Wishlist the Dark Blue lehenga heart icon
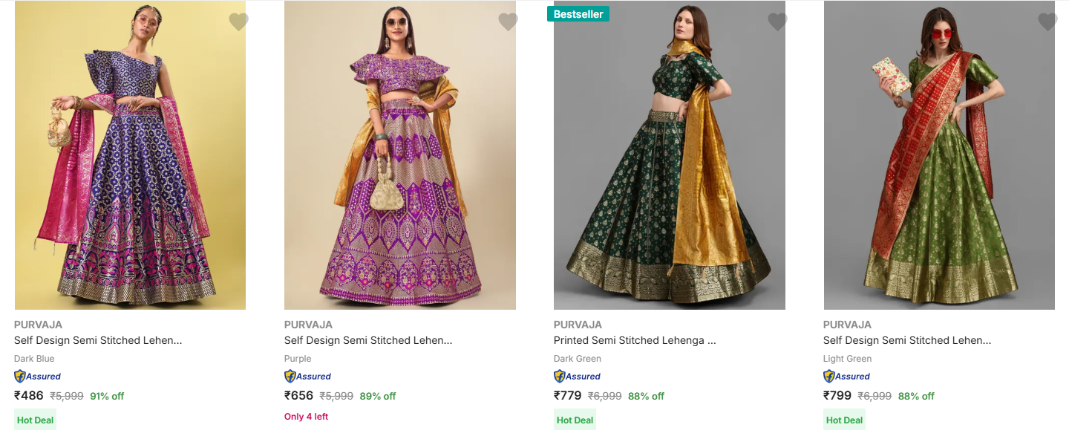The image size is (1069, 436). coord(238,22)
